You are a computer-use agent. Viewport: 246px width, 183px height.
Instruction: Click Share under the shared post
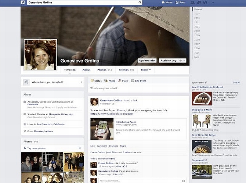click(123, 146)
